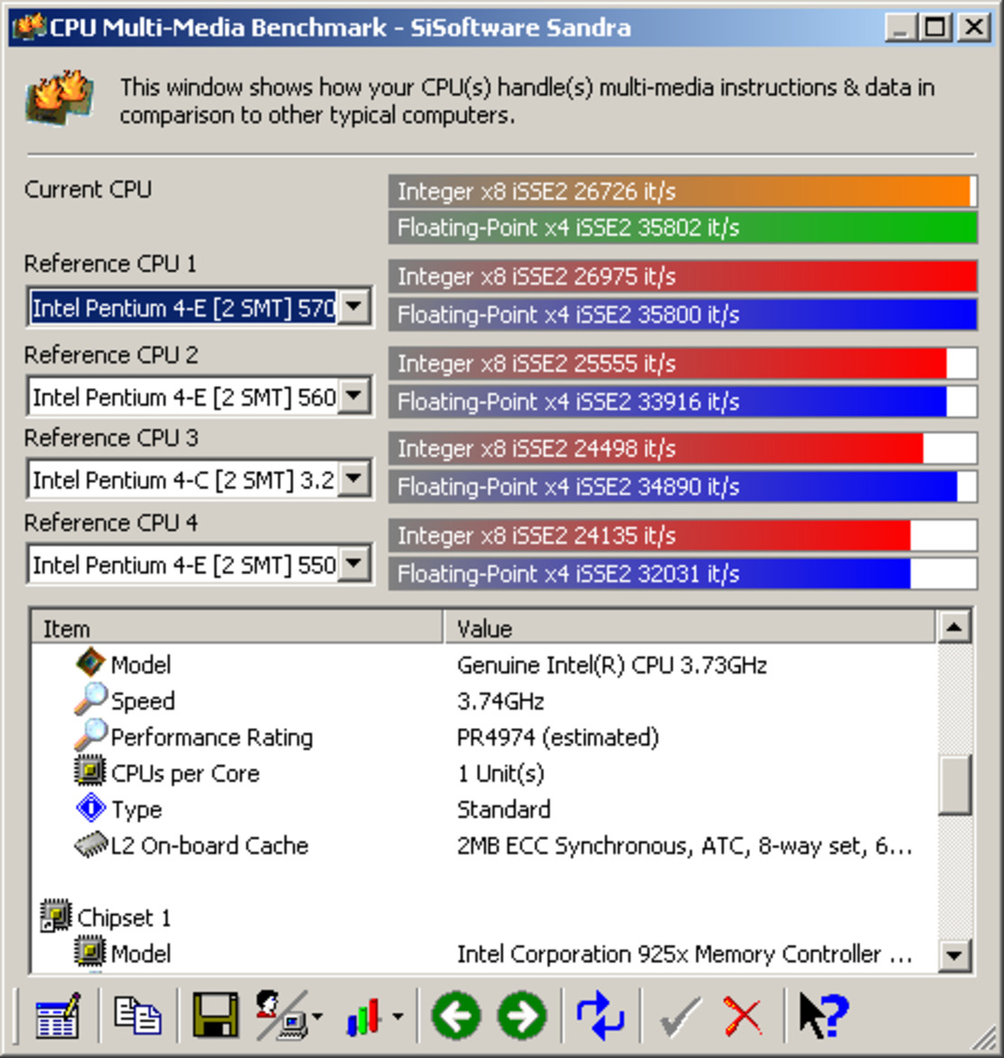Click Reference 2 Integer 25555 bar
The width and height of the screenshot is (1004, 1058).
(682, 364)
